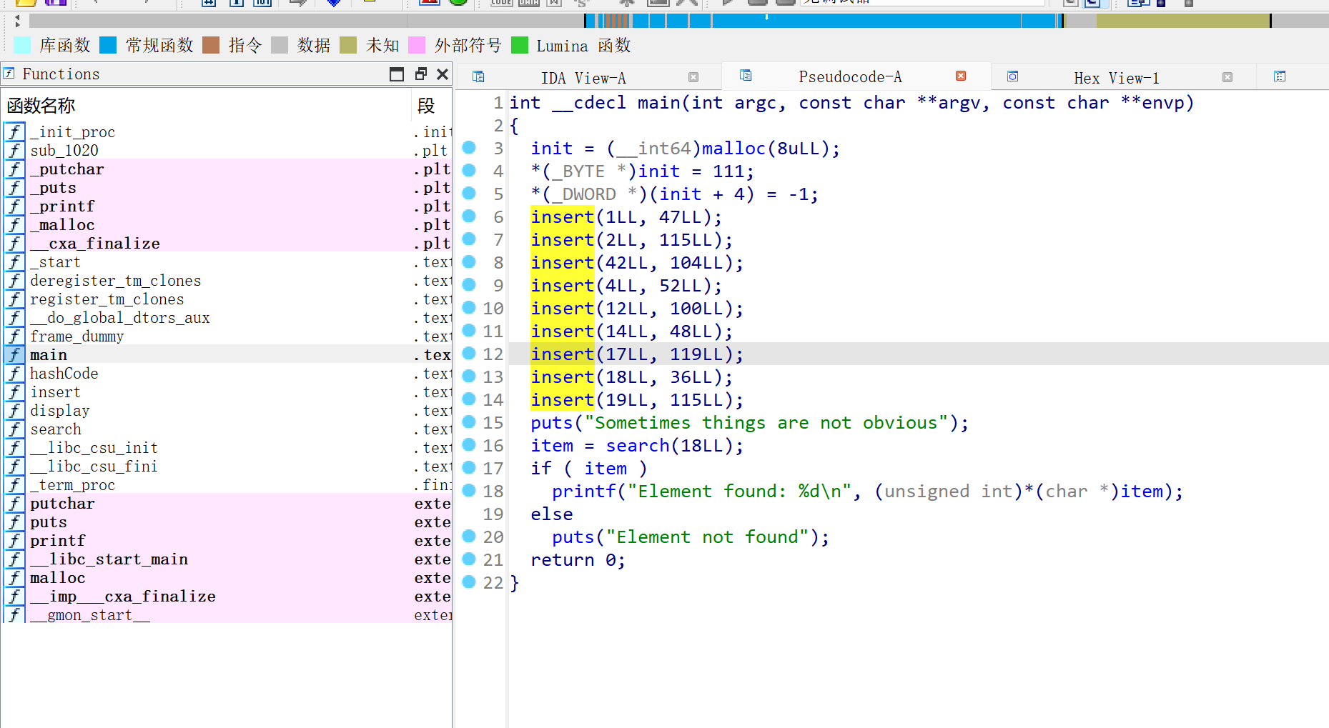The image size is (1329, 728).
Task: Toggle breakpoint on line 16 search call
Action: (469, 445)
